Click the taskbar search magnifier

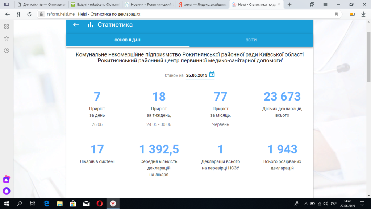[20, 204]
